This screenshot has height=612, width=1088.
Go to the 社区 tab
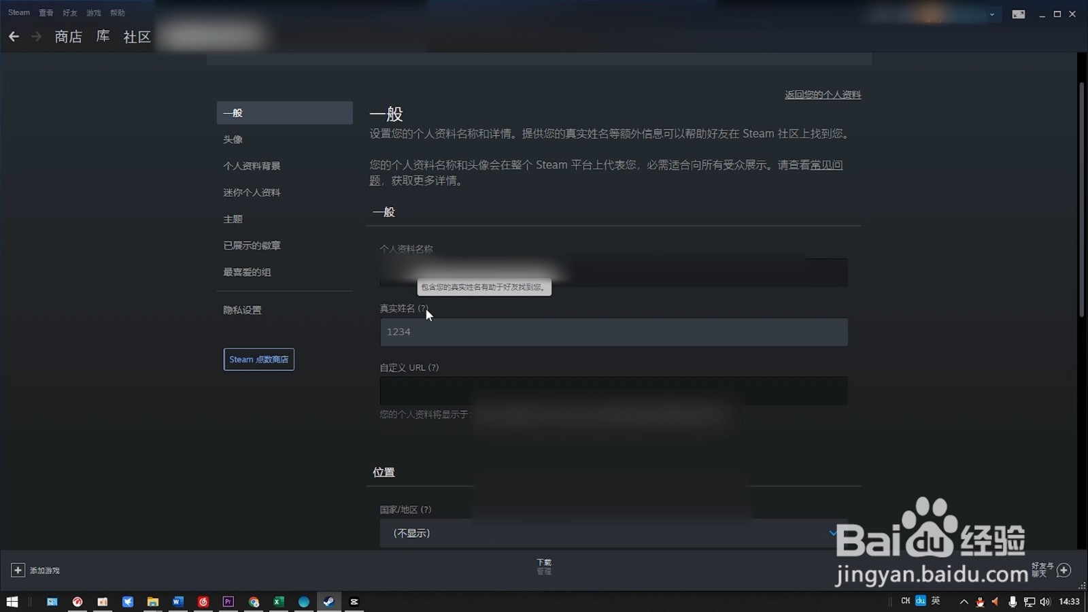point(137,37)
